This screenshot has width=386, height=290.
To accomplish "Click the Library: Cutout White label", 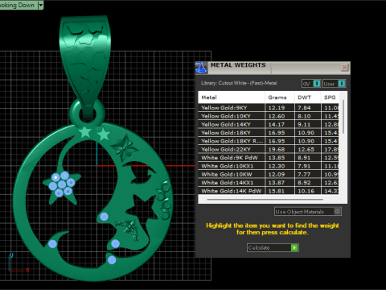I will pyautogui.click(x=239, y=83).
